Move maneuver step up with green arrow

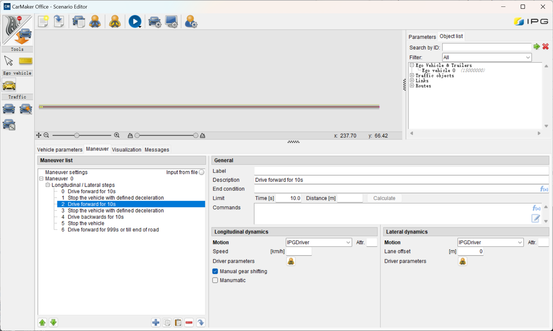tap(42, 322)
